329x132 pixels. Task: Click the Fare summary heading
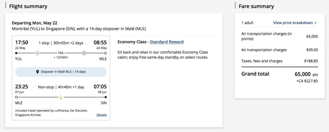click(x=256, y=6)
